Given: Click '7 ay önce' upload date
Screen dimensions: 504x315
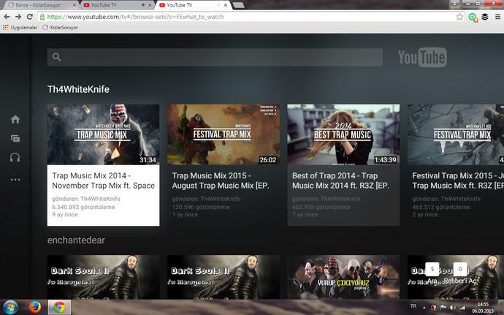Looking at the screenshot, I should point(305,215).
